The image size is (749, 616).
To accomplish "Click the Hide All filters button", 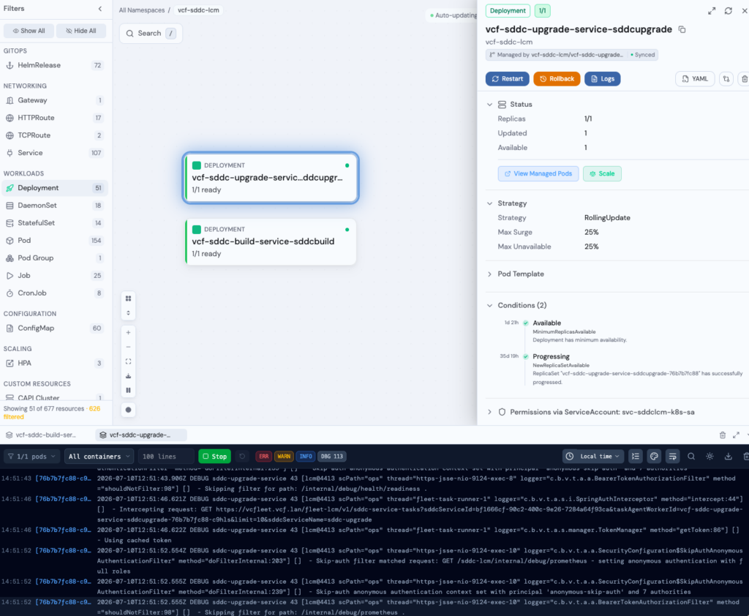I will pos(81,31).
